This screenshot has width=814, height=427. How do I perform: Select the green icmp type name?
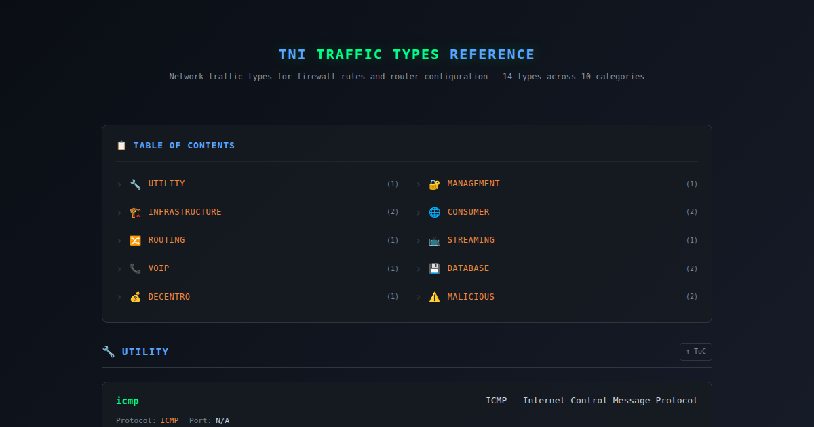(x=128, y=401)
